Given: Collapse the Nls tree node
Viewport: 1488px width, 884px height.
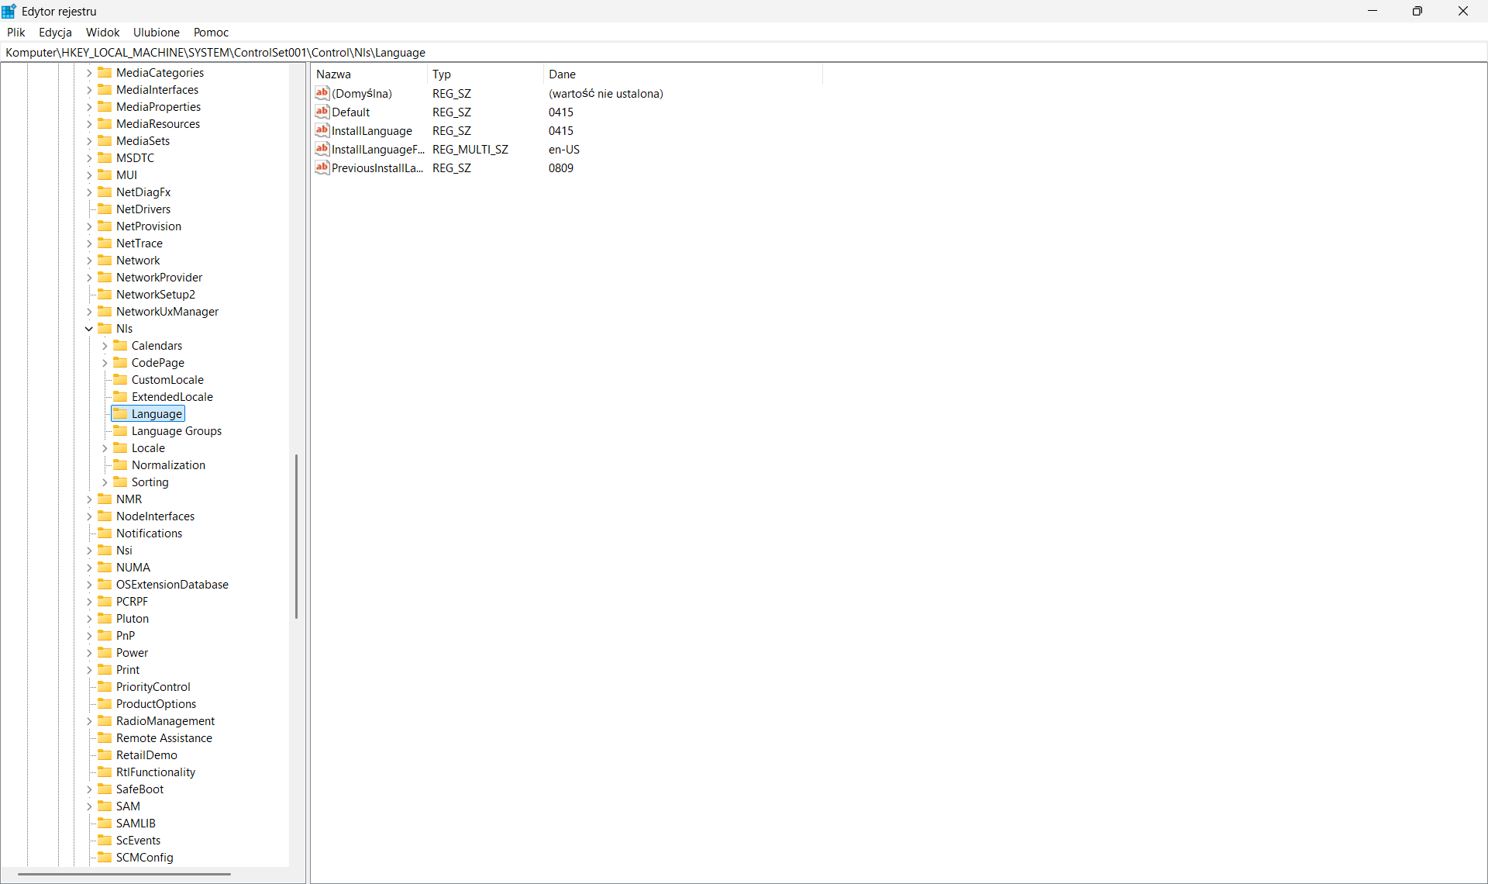Looking at the screenshot, I should (89, 329).
